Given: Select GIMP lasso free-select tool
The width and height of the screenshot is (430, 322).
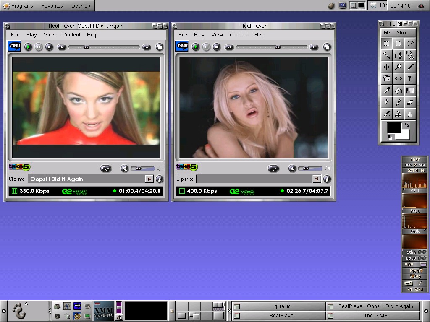Looking at the screenshot, I should (410, 43).
